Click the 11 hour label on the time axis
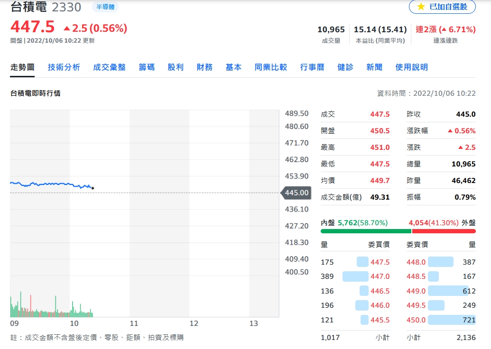Viewport: 491px width, 349px height. pyautogui.click(x=134, y=323)
